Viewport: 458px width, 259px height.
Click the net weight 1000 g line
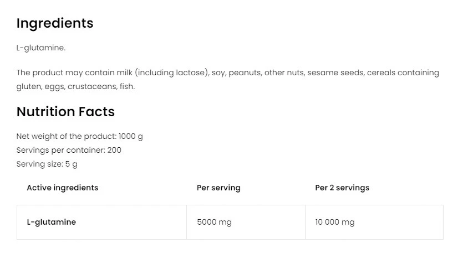pyautogui.click(x=79, y=136)
